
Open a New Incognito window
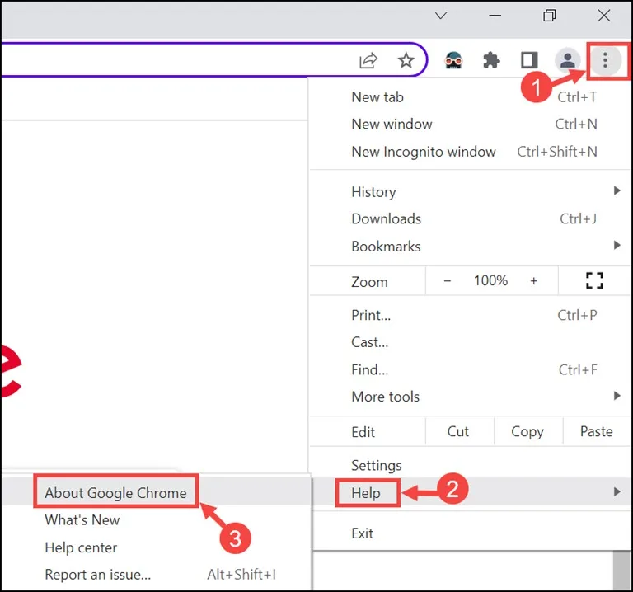[471, 152]
